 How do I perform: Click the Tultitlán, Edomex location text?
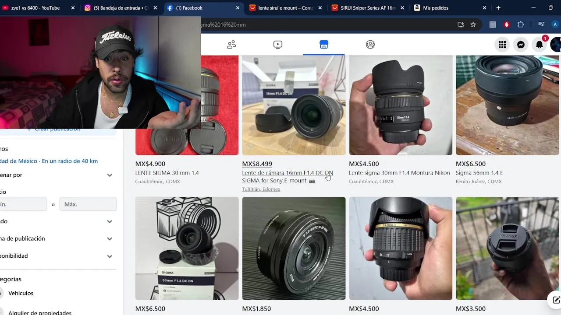261,189
